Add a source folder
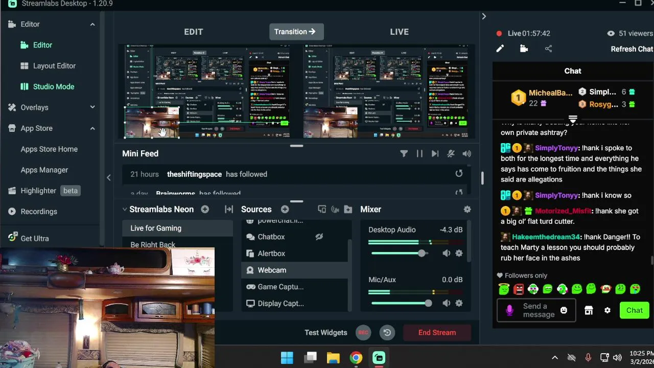The width and height of the screenshot is (654, 368). pos(348,209)
